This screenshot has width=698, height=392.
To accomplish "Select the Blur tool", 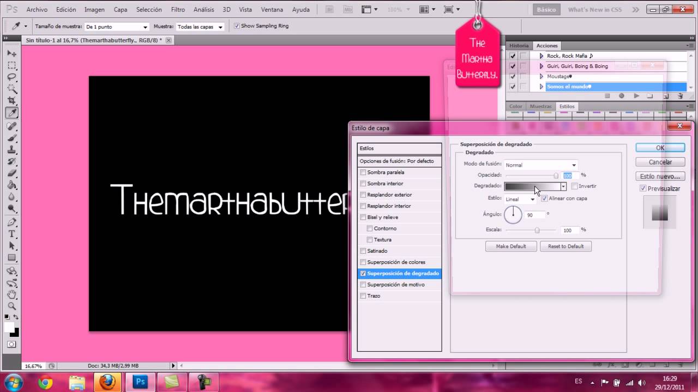I will (11, 198).
